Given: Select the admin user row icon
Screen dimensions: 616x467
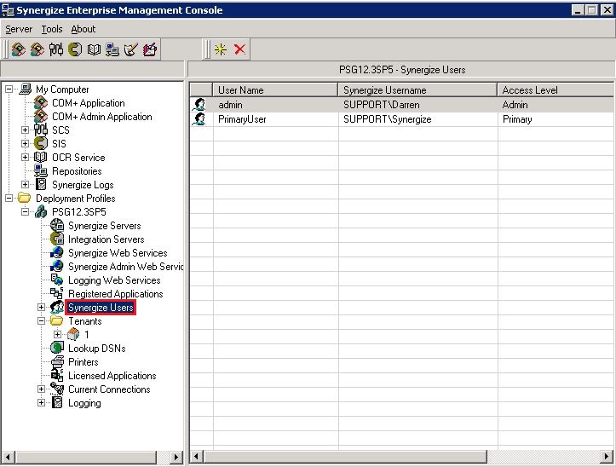Looking at the screenshot, I should click(200, 105).
